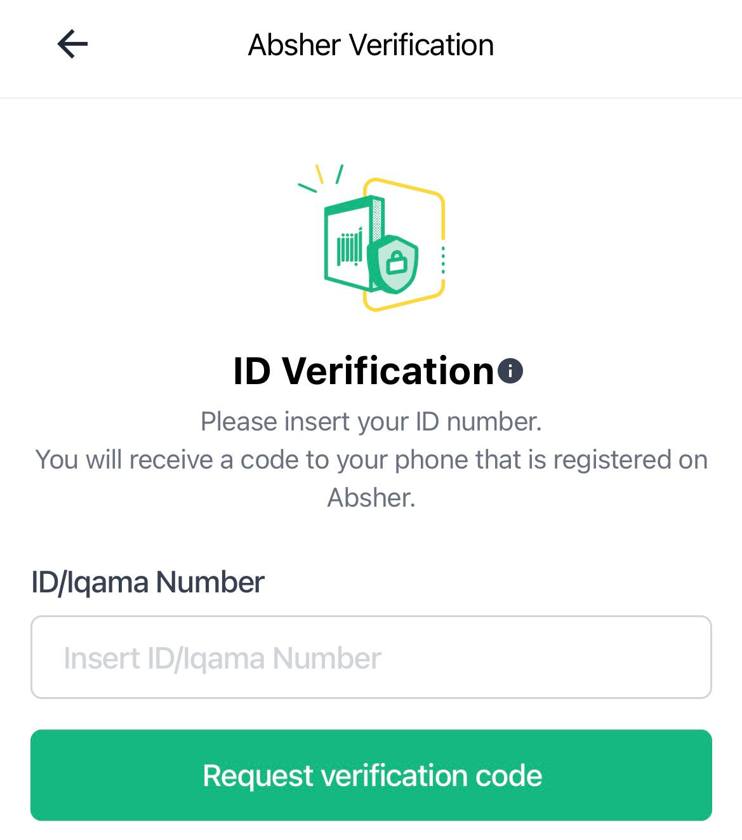This screenshot has height=840, width=742.
Task: Focus the Insert ID/Iqama Number field
Action: tap(371, 657)
